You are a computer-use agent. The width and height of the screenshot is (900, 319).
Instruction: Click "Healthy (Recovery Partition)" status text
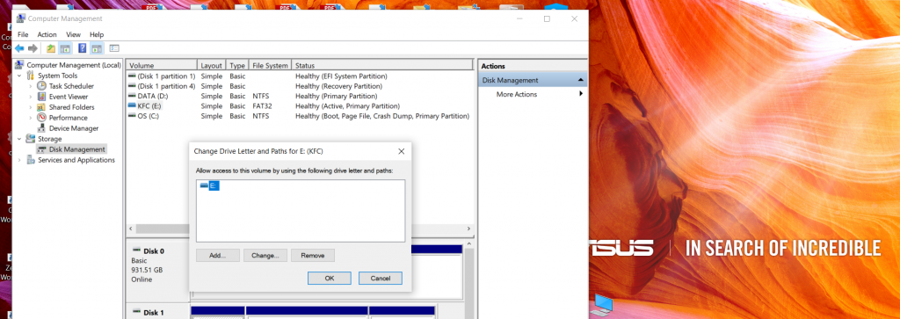(337, 86)
